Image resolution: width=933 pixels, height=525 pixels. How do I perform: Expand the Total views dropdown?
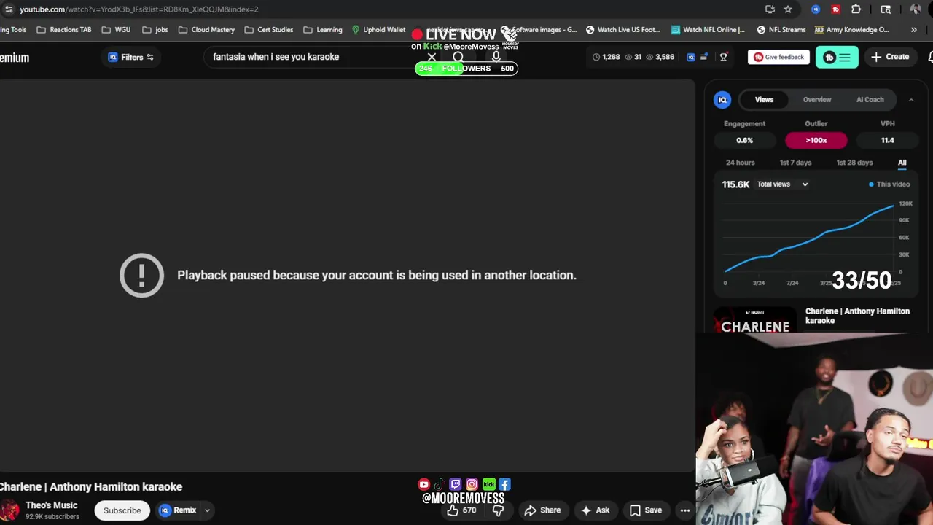tap(782, 184)
